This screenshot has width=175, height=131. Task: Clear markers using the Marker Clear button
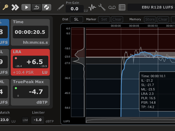tap(117, 20)
